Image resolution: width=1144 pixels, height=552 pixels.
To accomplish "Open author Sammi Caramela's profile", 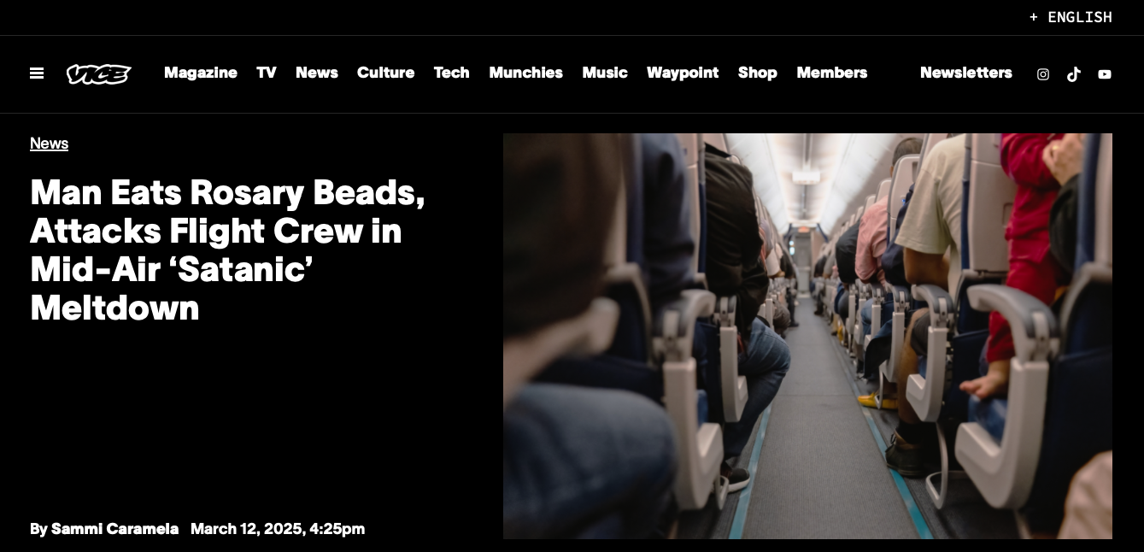I will click(x=114, y=529).
